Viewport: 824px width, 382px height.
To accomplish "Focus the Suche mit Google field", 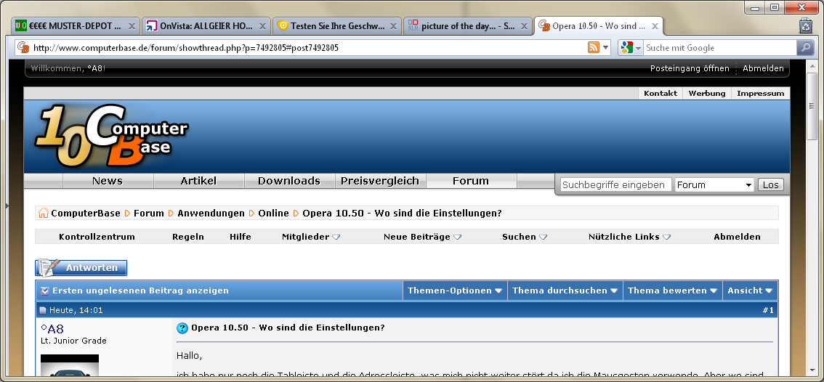I will (720, 48).
